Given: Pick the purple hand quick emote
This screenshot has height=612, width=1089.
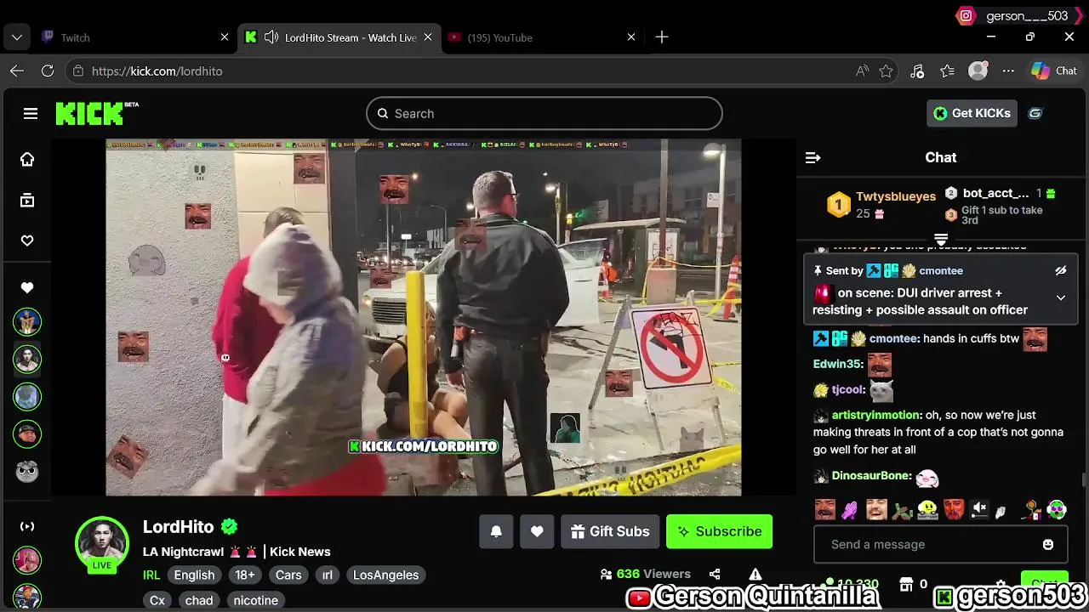Looking at the screenshot, I should 850,510.
